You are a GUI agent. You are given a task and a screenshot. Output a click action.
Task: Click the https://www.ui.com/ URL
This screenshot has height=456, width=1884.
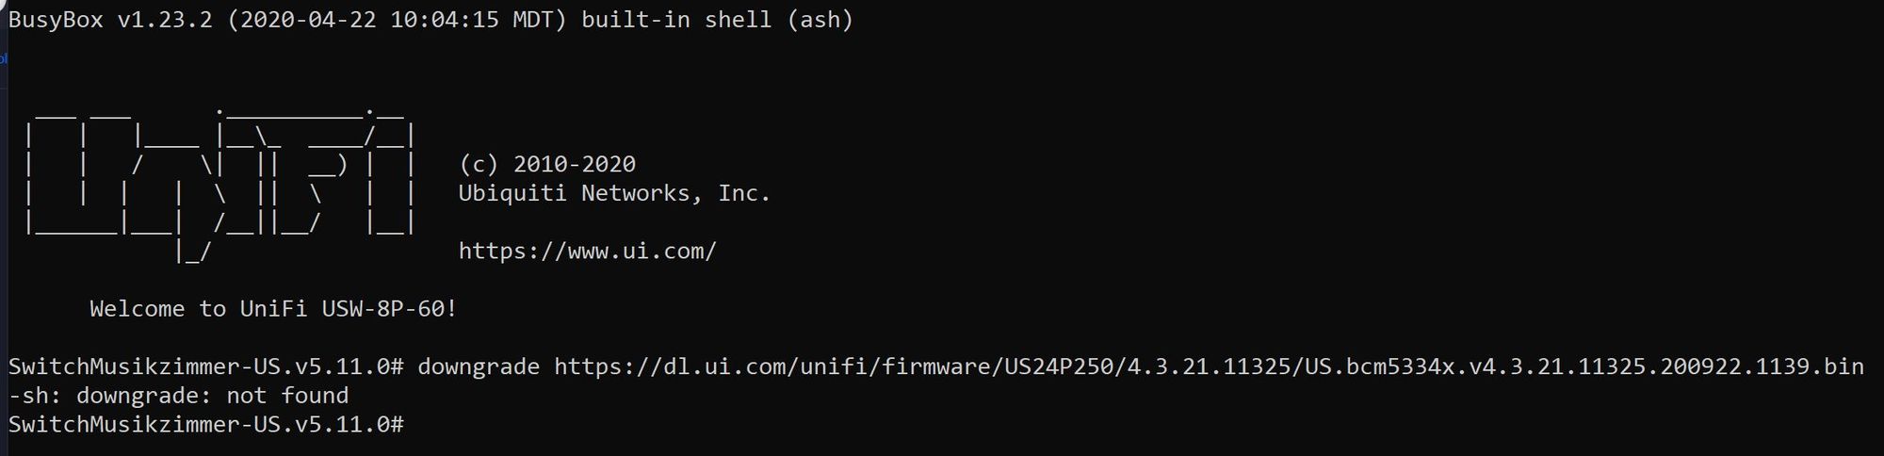[x=587, y=252]
